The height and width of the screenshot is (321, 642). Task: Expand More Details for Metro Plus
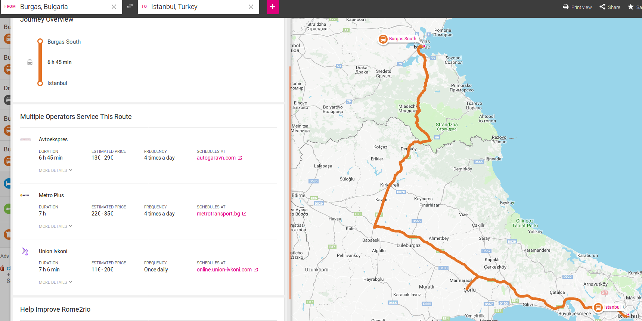tap(55, 226)
